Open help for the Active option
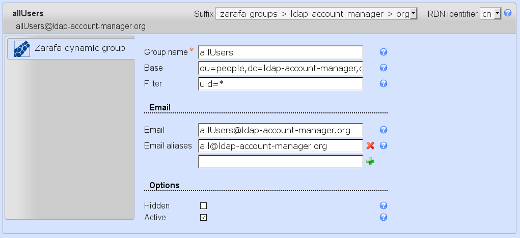This screenshot has height=238, width=520. [x=384, y=217]
